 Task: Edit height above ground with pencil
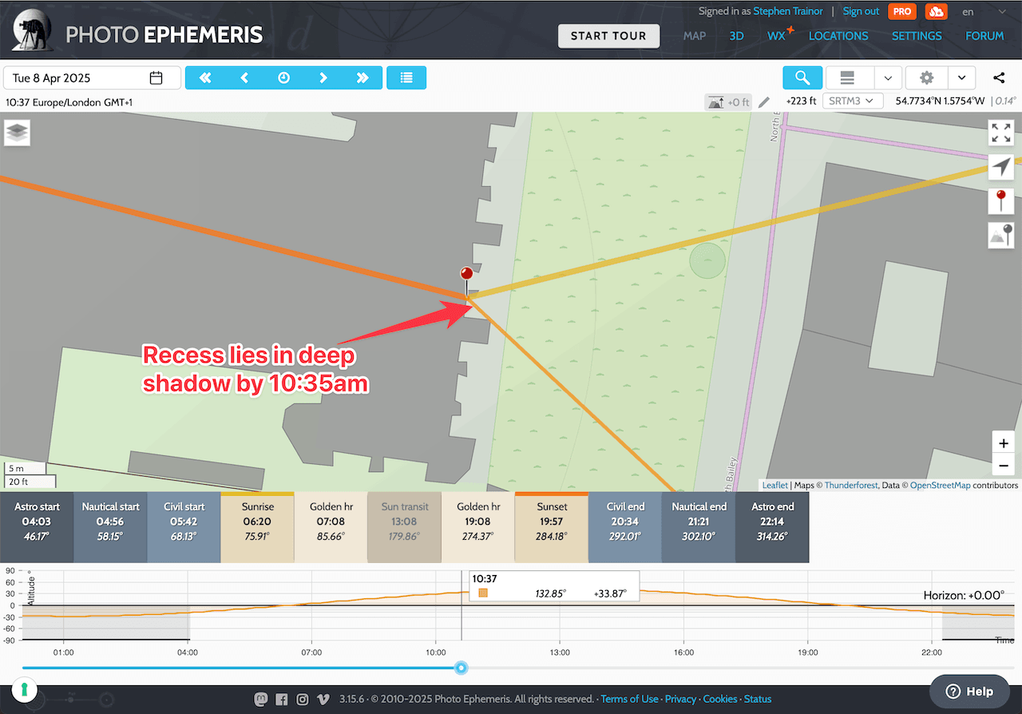point(764,101)
